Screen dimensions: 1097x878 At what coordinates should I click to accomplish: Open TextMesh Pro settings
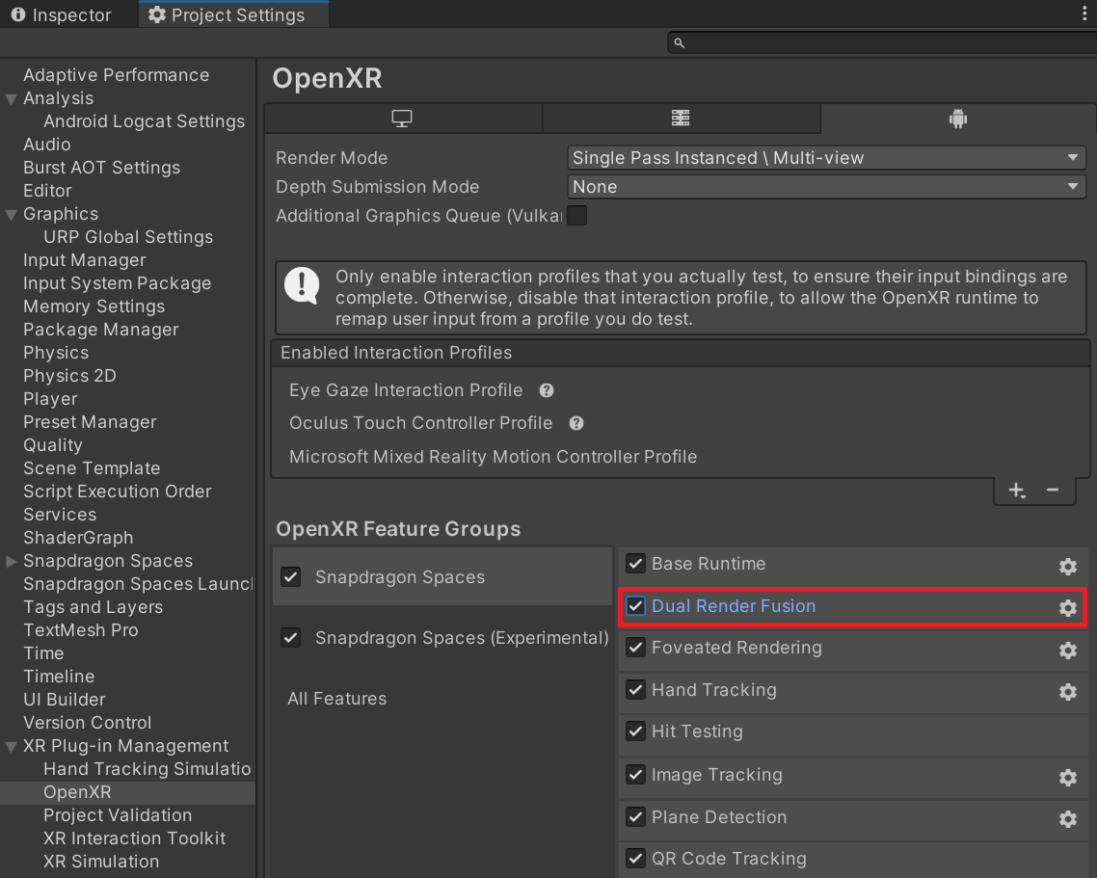80,629
